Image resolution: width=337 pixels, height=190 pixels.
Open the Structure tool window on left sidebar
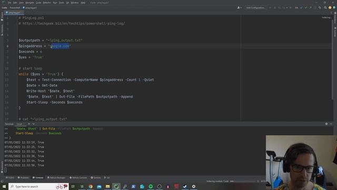pos(2,30)
